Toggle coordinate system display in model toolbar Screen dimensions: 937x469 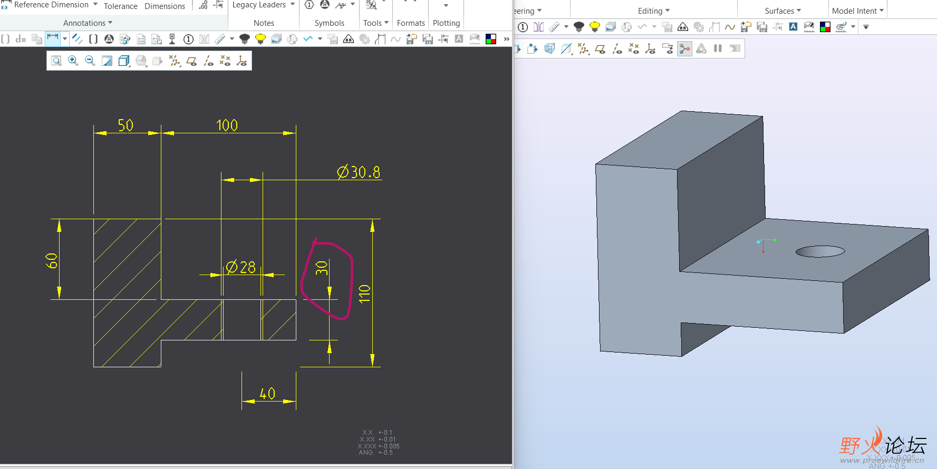(651, 49)
